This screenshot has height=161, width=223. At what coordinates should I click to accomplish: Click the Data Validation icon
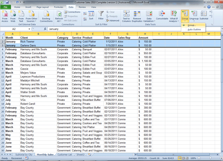coord(149,14)
